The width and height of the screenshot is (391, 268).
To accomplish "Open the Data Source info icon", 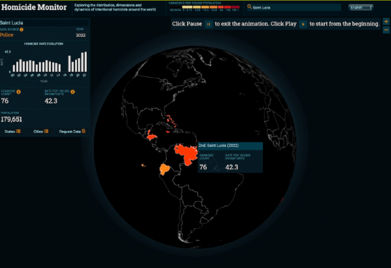I will pyautogui.click(x=22, y=29).
